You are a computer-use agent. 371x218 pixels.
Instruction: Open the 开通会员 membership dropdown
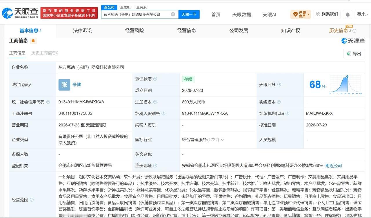[301, 14]
